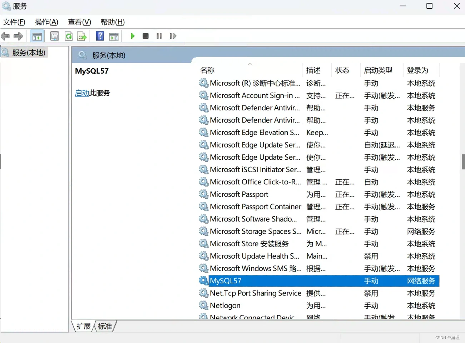Click the Back arrow in the toolbar

point(5,36)
